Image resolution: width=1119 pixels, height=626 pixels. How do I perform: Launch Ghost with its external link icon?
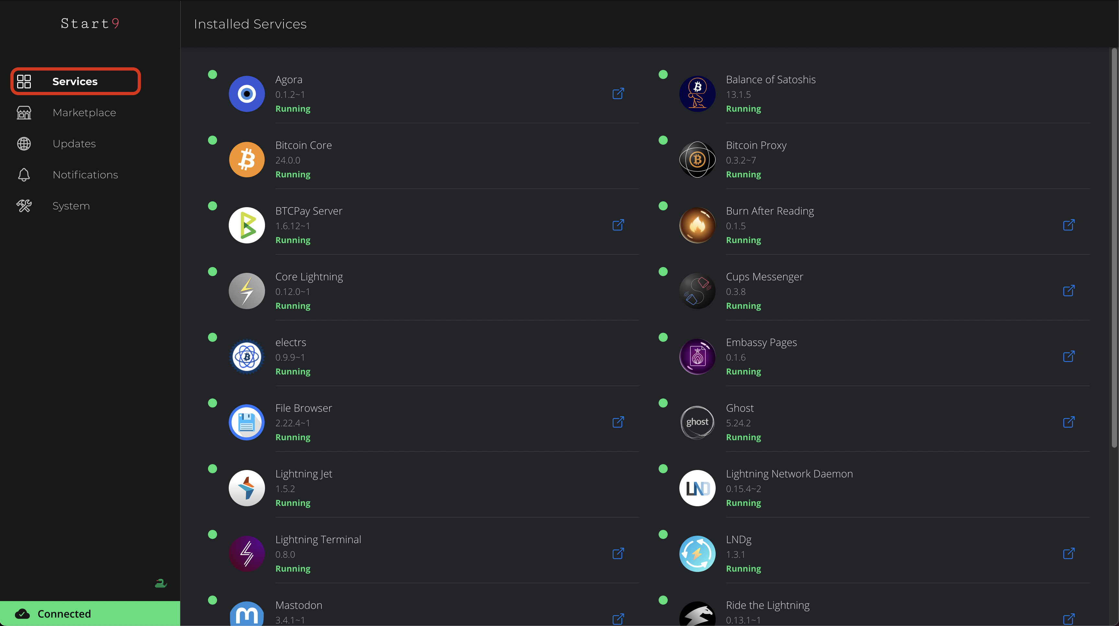[1068, 422]
